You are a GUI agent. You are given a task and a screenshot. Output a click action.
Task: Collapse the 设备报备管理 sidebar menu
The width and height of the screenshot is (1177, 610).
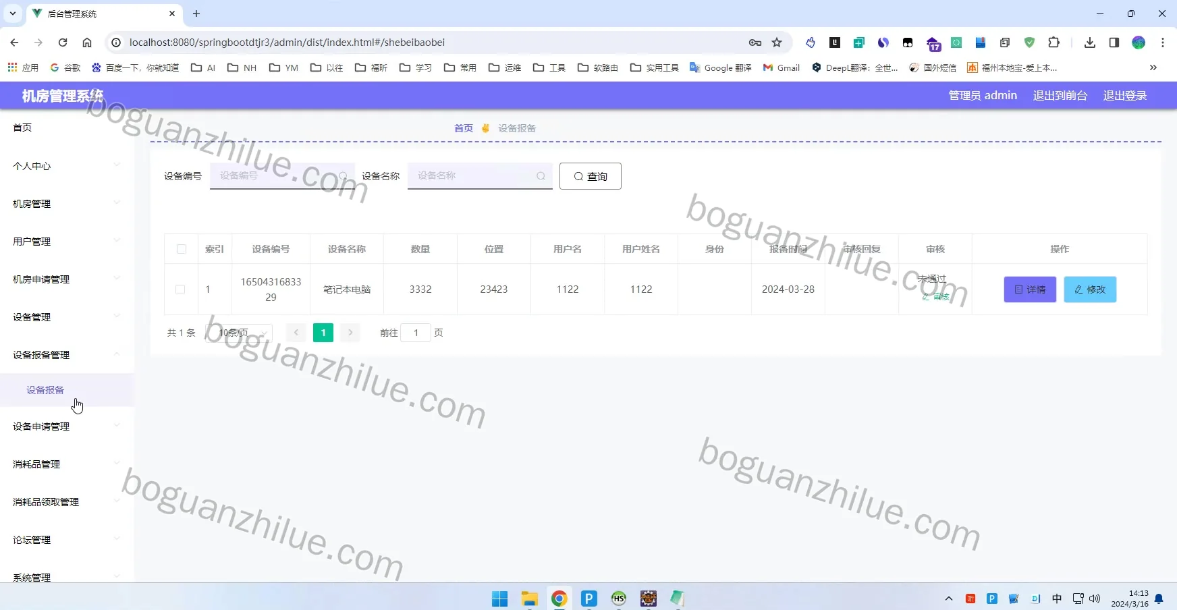click(x=67, y=355)
